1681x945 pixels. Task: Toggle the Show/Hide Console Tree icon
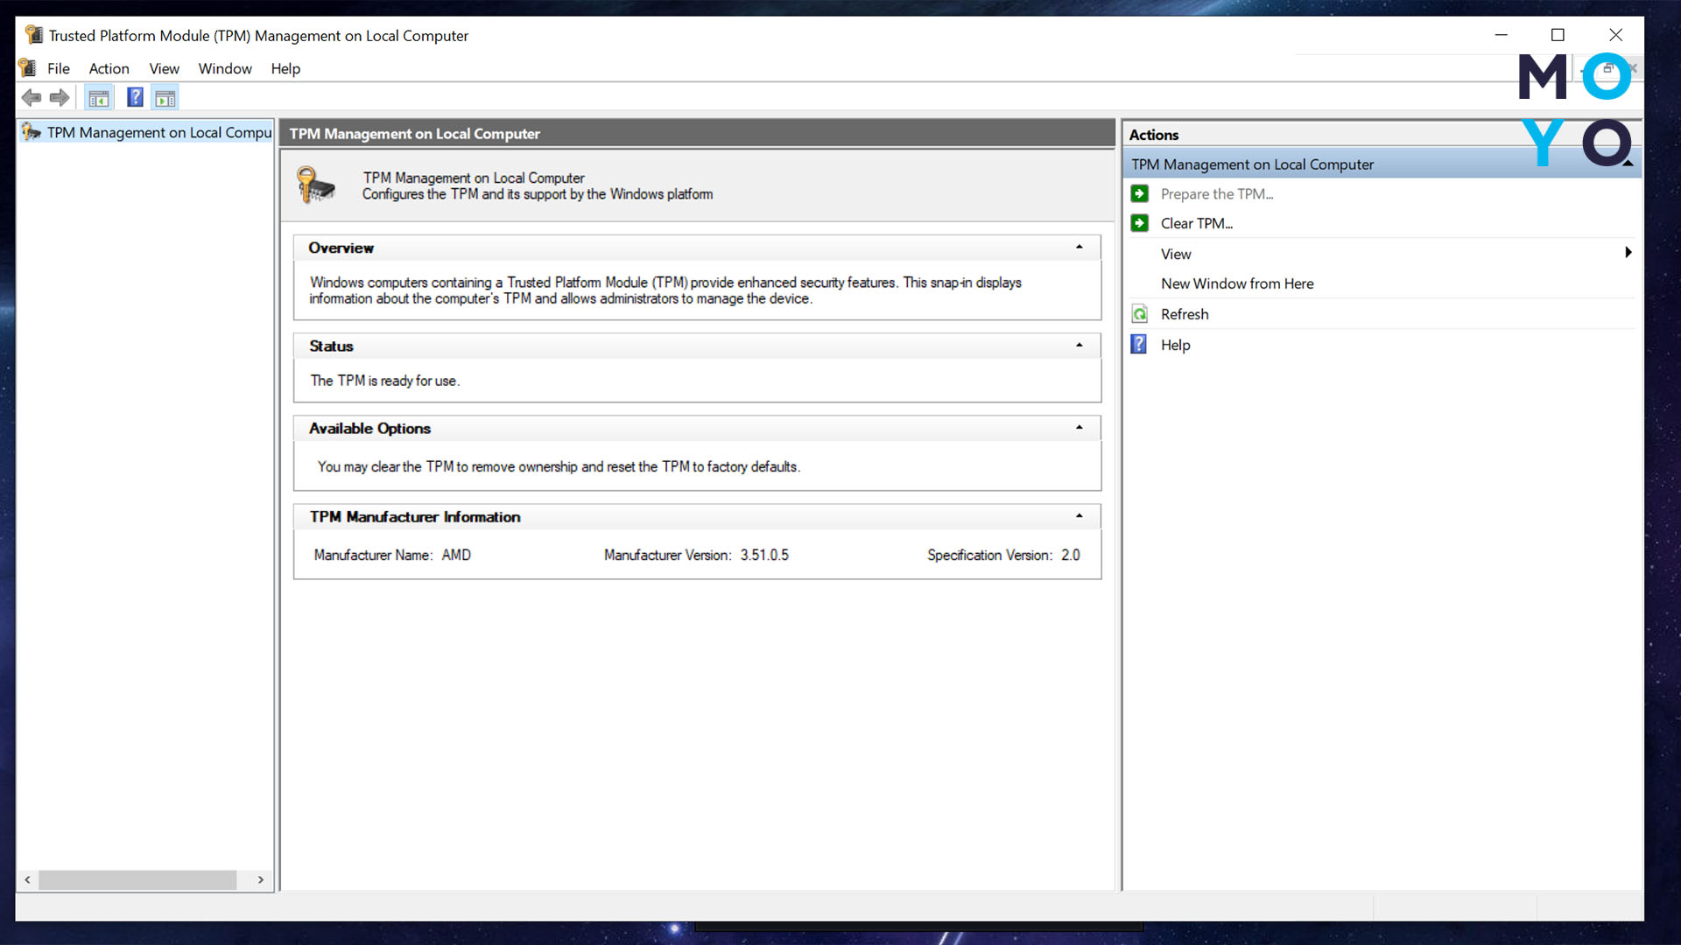click(99, 98)
